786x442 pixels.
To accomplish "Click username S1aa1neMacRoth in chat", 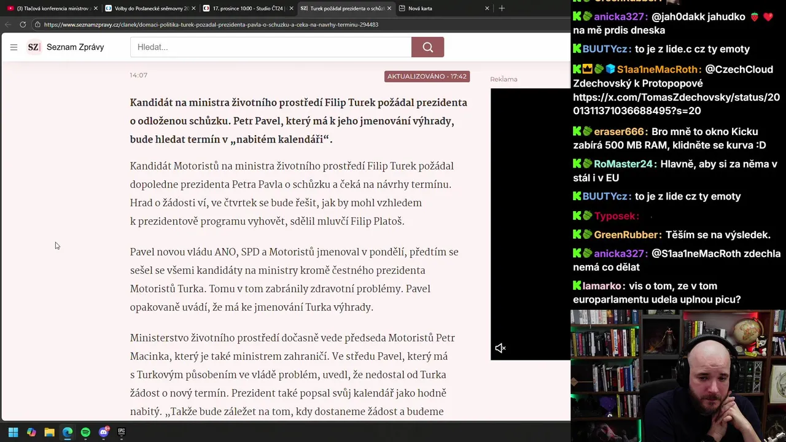I will (658, 69).
